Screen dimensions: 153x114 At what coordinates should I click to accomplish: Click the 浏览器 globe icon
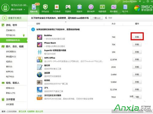click(x=40, y=75)
